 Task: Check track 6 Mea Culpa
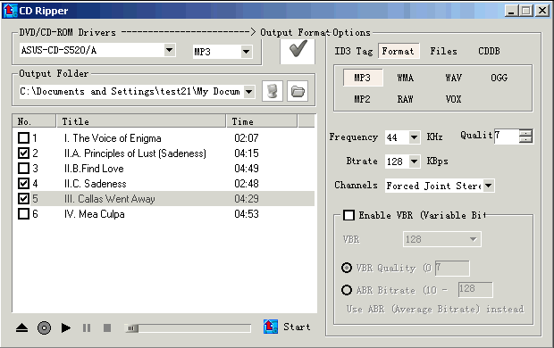point(23,213)
